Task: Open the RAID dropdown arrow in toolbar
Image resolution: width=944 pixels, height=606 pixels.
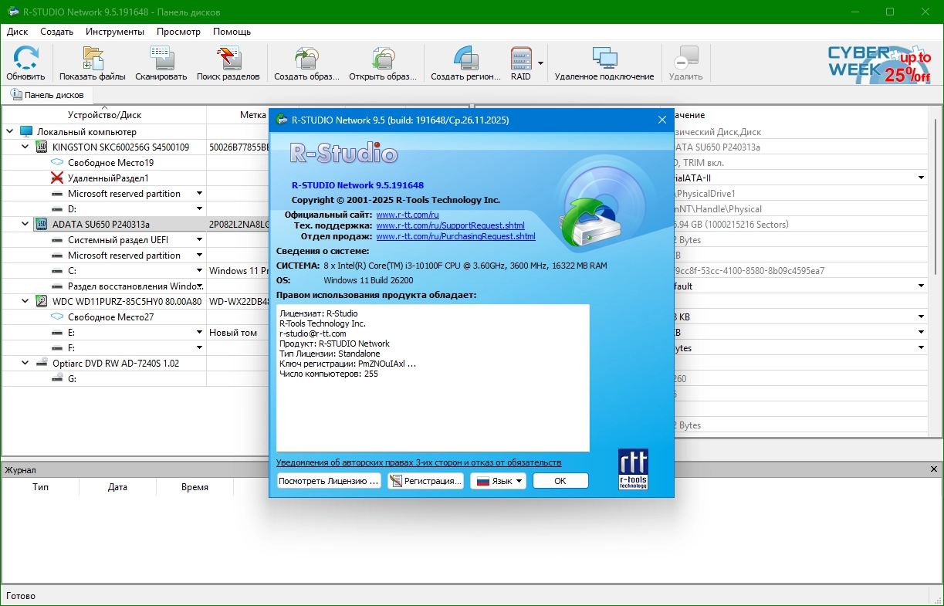Action: (x=540, y=63)
